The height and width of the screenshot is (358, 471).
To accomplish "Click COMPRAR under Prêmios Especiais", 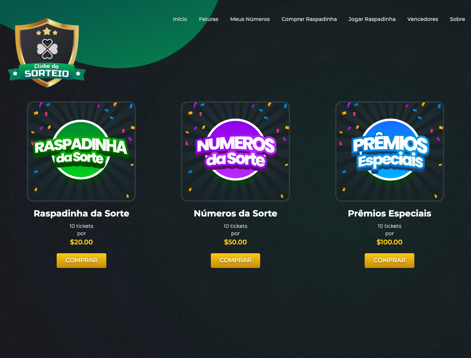I will 389,261.
